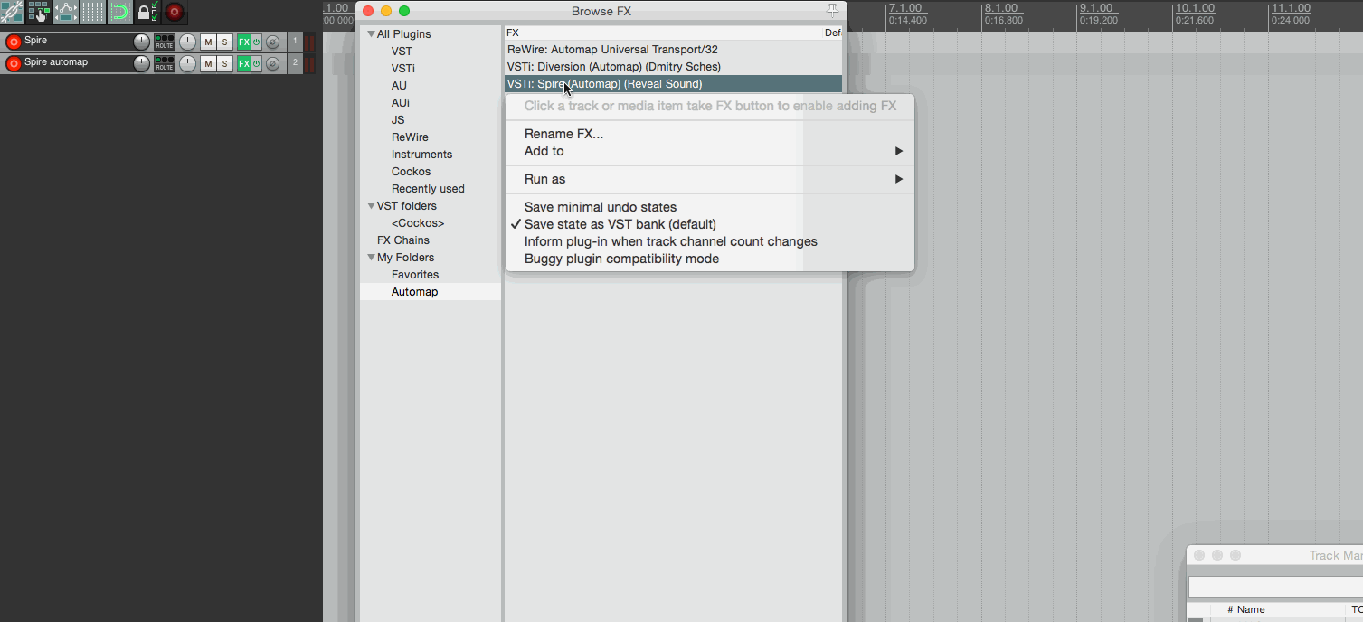Select JS category in plugin tree
The width and height of the screenshot is (1363, 622).
[398, 120]
